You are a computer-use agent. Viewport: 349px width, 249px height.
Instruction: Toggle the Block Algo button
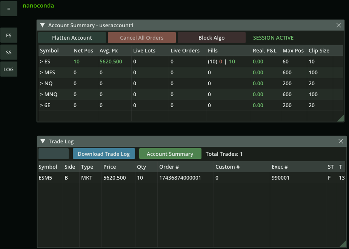[211, 38]
